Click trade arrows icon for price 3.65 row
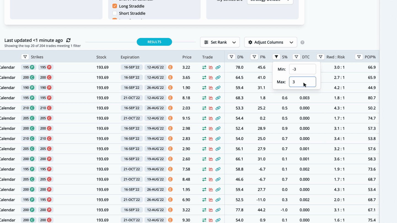397x223 pixels. [x=204, y=78]
